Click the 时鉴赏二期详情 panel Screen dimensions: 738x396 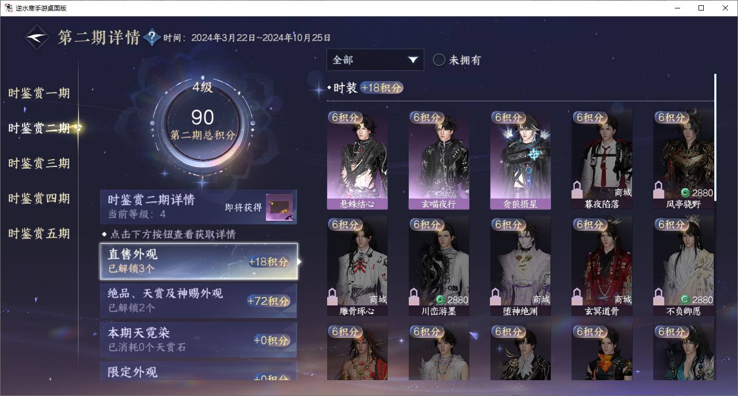pos(199,207)
